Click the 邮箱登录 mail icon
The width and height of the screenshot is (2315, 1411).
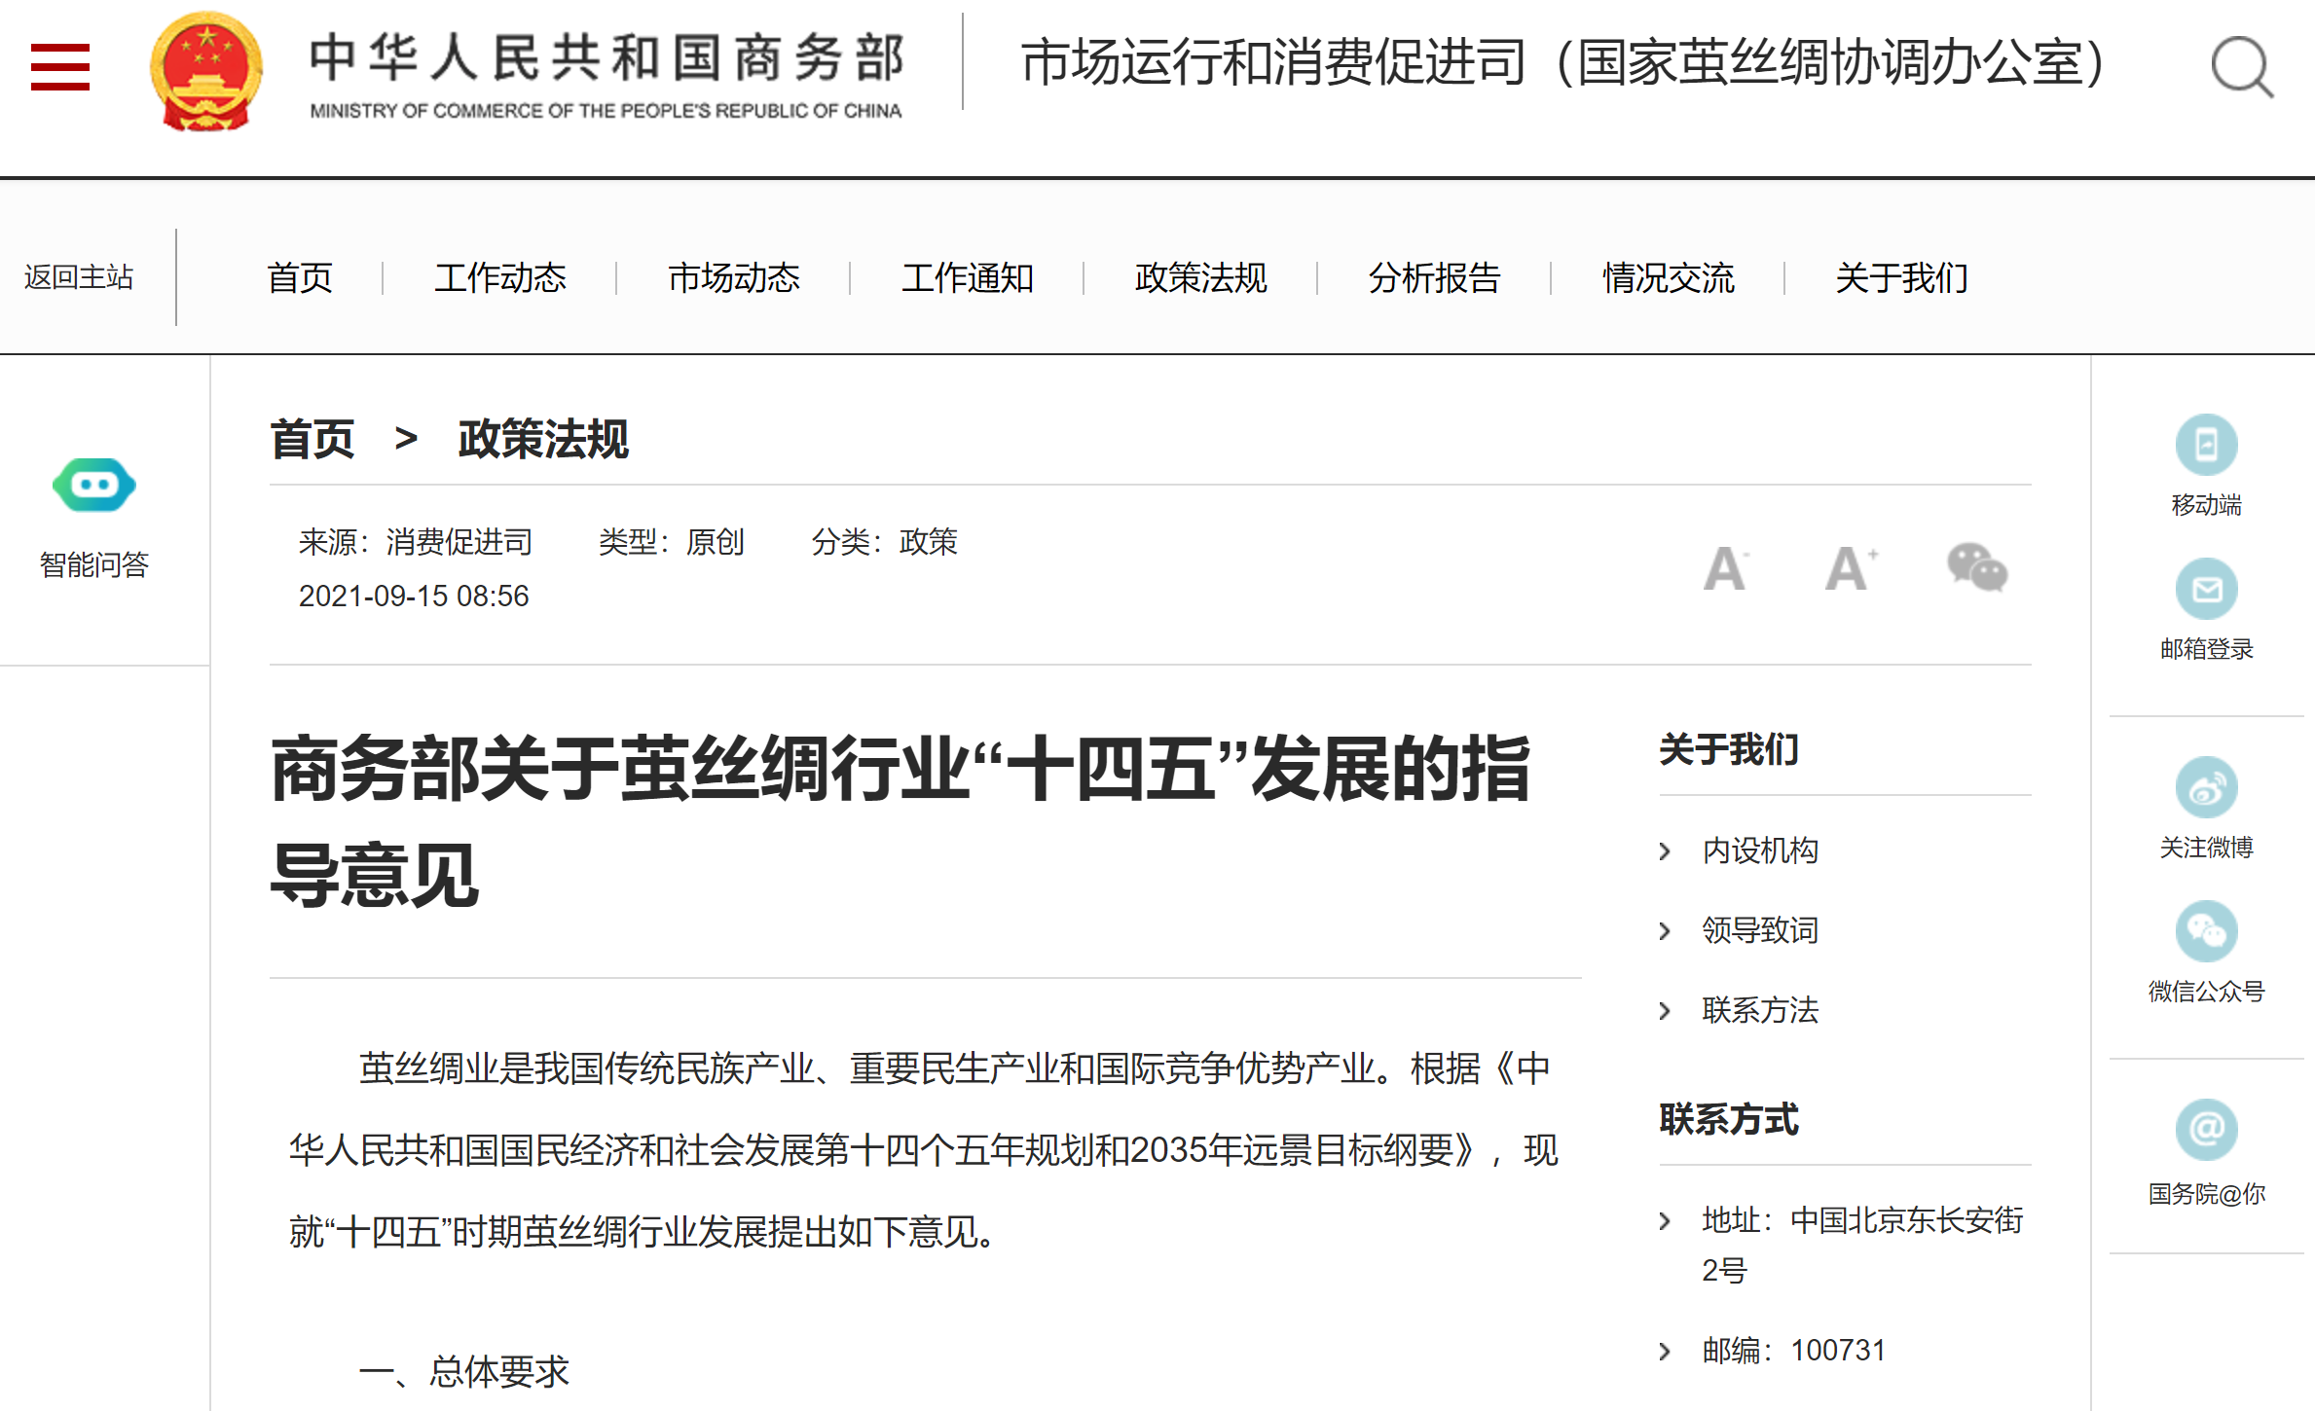(x=2205, y=590)
